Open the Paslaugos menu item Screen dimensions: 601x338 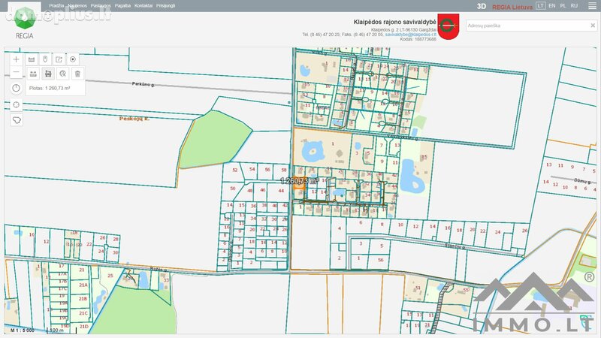point(101,6)
